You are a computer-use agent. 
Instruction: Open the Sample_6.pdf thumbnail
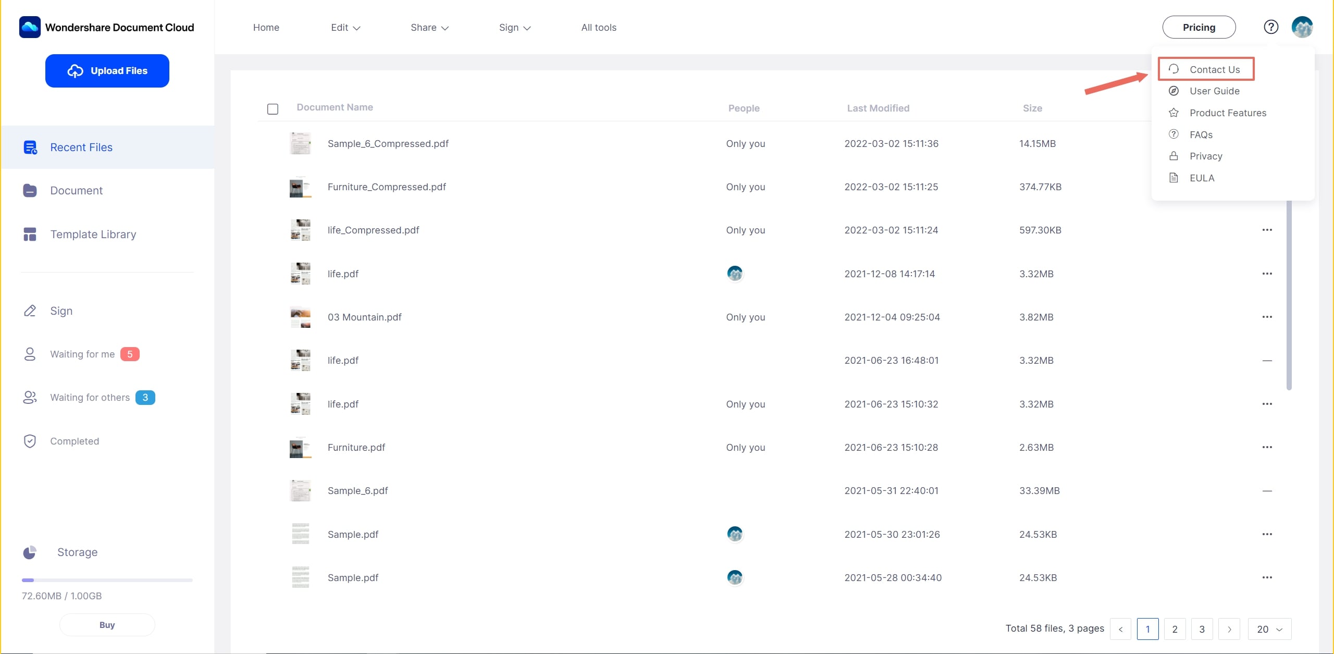[300, 491]
